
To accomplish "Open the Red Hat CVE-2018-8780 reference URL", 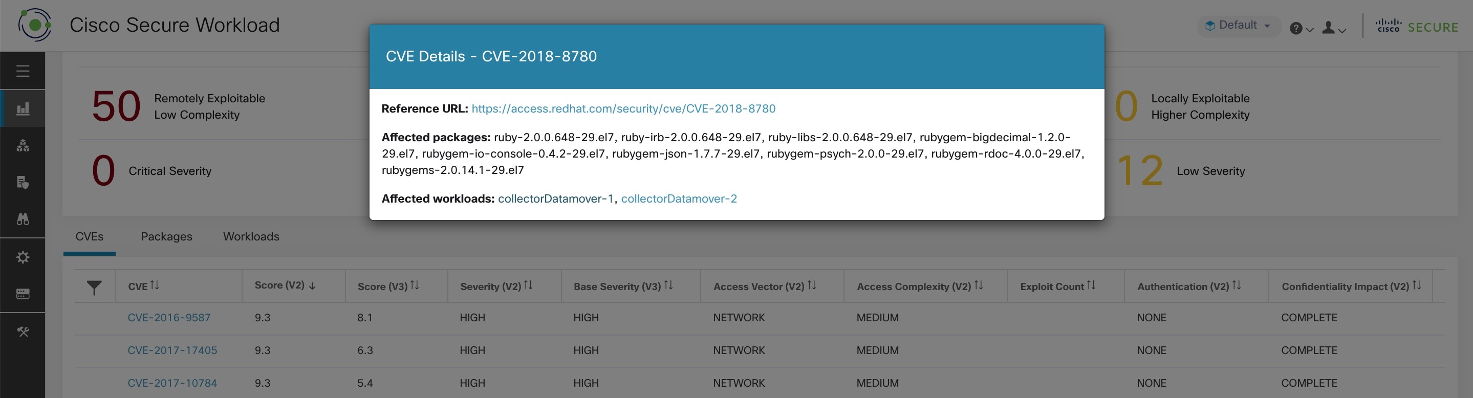I will [x=623, y=108].
